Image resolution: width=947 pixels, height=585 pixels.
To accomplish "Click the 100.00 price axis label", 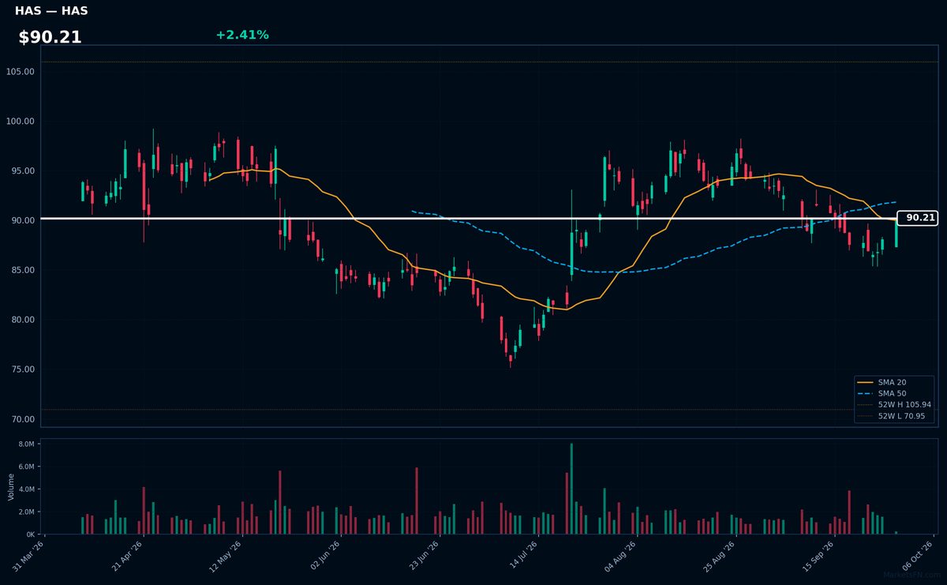I will pyautogui.click(x=20, y=122).
